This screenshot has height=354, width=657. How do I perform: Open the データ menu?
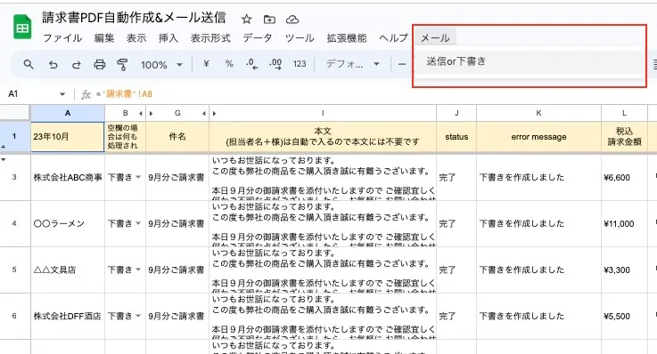tap(258, 38)
